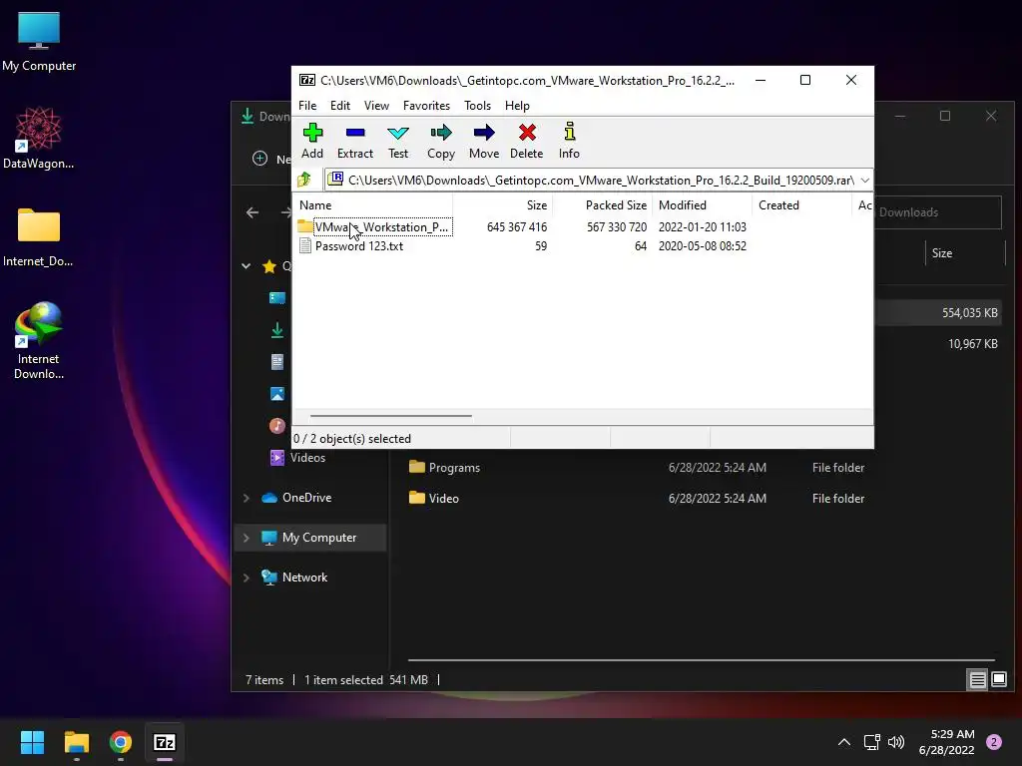This screenshot has width=1022, height=766.
Task: Switch Explorer to details view
Action: click(x=977, y=680)
